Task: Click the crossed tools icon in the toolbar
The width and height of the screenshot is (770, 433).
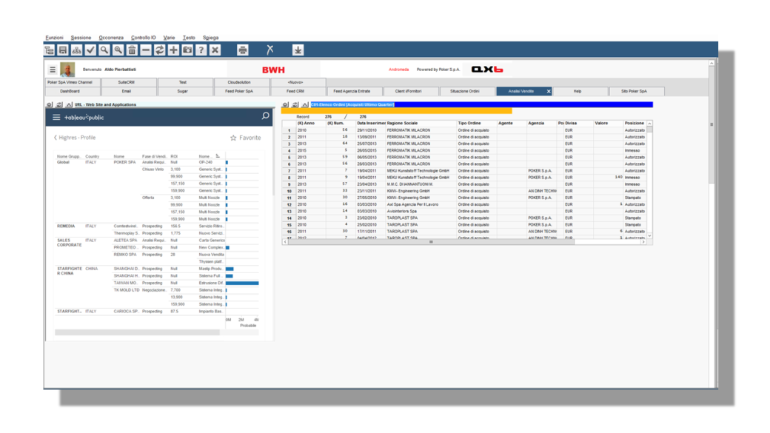Action: click(270, 50)
